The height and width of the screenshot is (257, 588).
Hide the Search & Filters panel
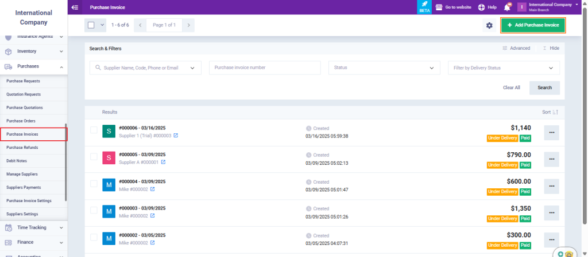(551, 48)
